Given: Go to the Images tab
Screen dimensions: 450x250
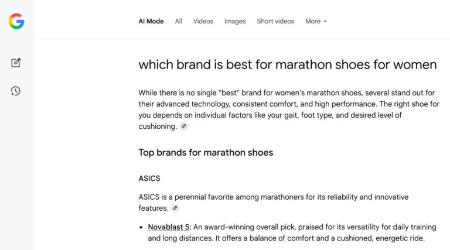Looking at the screenshot, I should click(x=235, y=21).
